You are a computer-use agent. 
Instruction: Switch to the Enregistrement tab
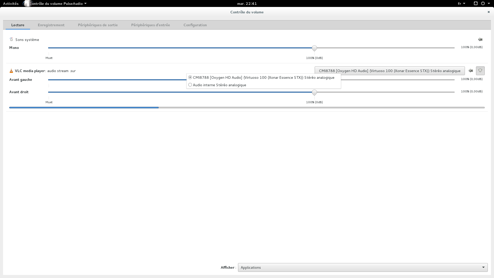(x=51, y=25)
